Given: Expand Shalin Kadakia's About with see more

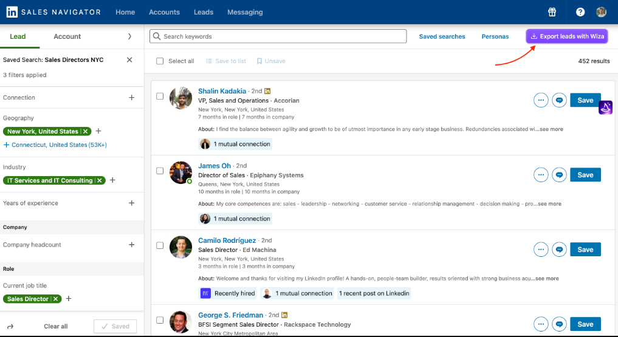Looking at the screenshot, I should (x=551, y=129).
